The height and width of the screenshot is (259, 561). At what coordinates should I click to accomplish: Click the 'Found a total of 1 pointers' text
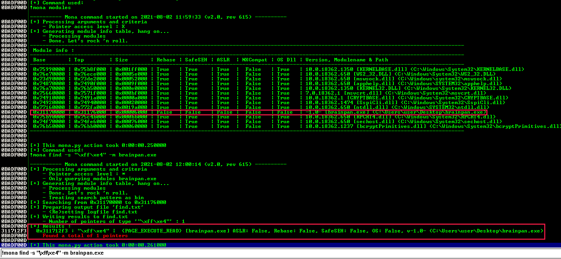pos(84,235)
